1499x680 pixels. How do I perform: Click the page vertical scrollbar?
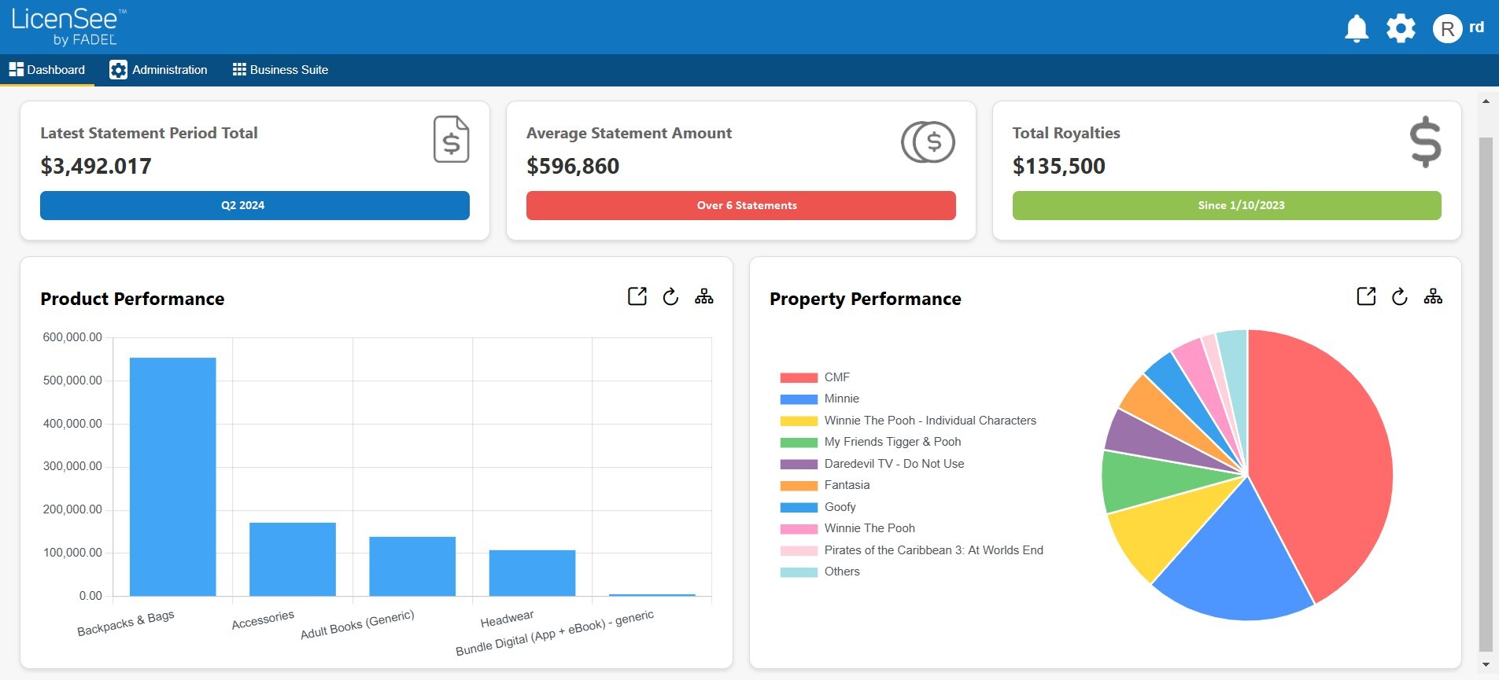tap(1486, 393)
